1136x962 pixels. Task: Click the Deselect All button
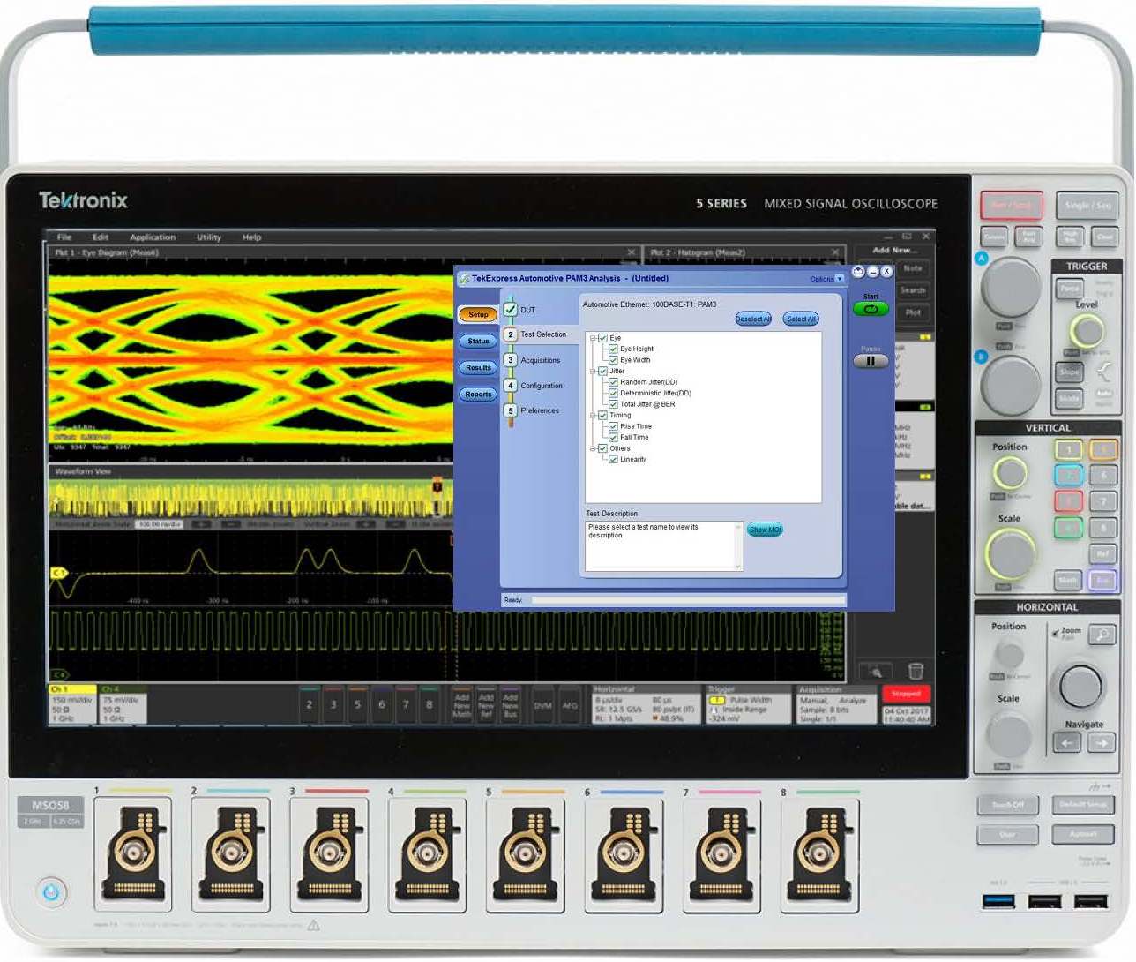tap(753, 319)
